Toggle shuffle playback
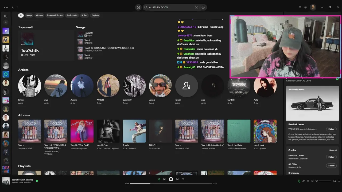 [x=159, y=179]
